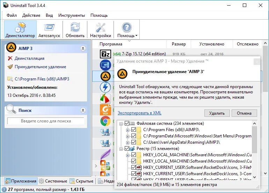Uncheck first HKEY_LOCAL_MACHINE registry key checkbox
Image resolution: width=269 pixels, height=193 pixels.
click(134, 155)
